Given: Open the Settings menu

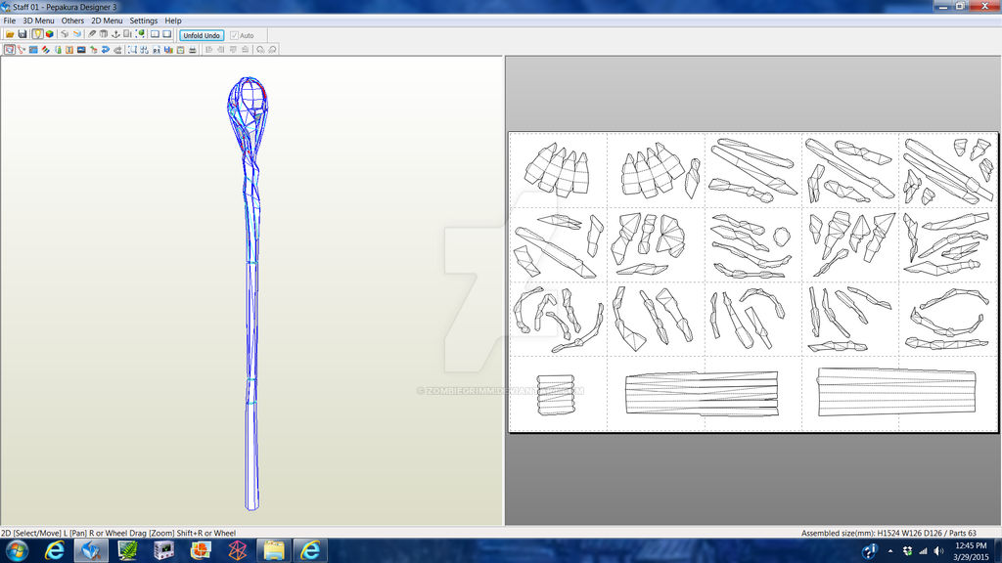Looking at the screenshot, I should [x=143, y=20].
